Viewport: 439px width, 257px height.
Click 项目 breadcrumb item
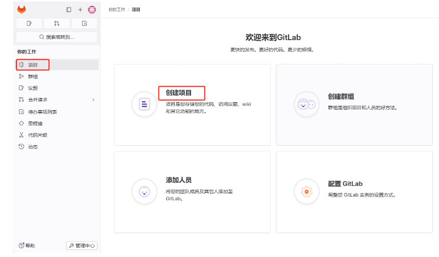pos(136,10)
